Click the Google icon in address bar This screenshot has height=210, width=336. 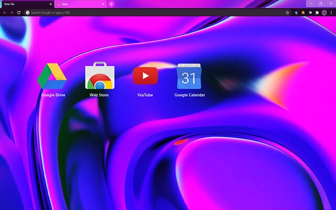pos(28,13)
